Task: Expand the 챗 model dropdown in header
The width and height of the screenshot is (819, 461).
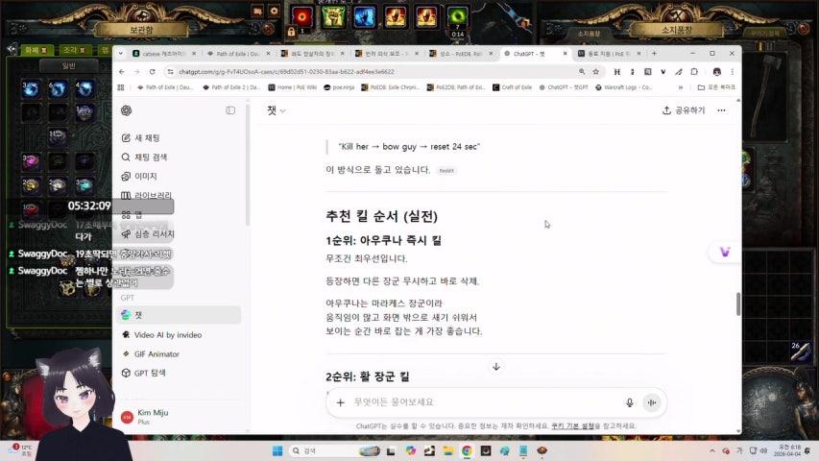Action: click(277, 110)
